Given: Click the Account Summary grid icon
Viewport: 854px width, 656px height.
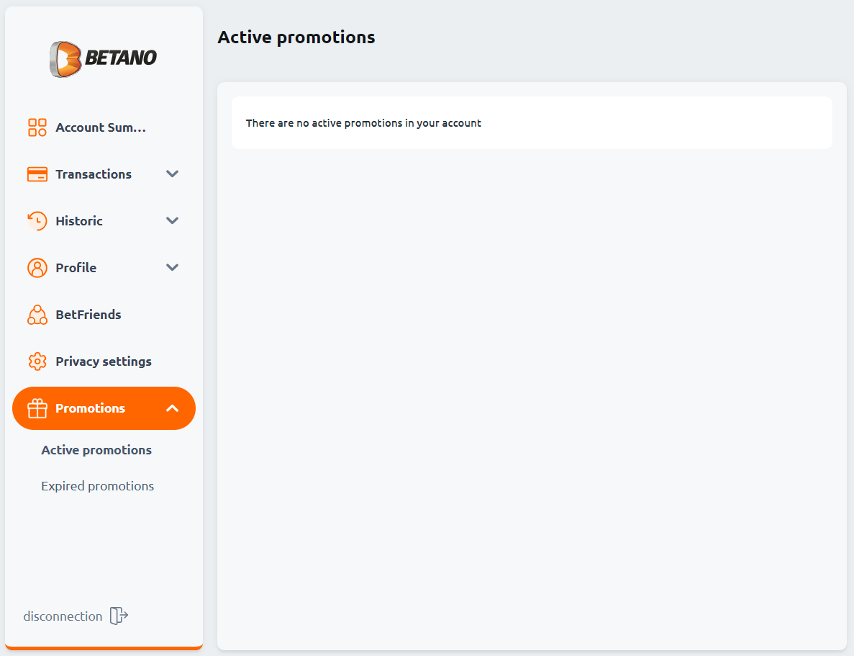Looking at the screenshot, I should click(x=37, y=127).
